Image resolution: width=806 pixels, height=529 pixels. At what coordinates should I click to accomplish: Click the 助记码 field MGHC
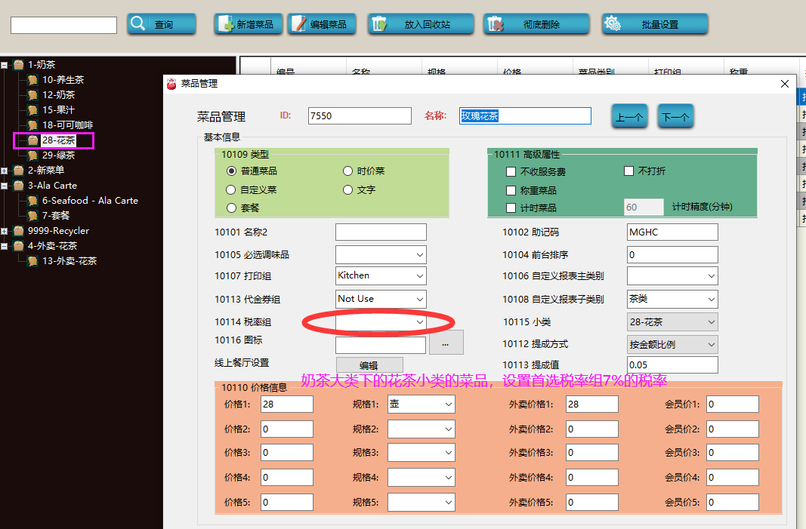(x=672, y=232)
